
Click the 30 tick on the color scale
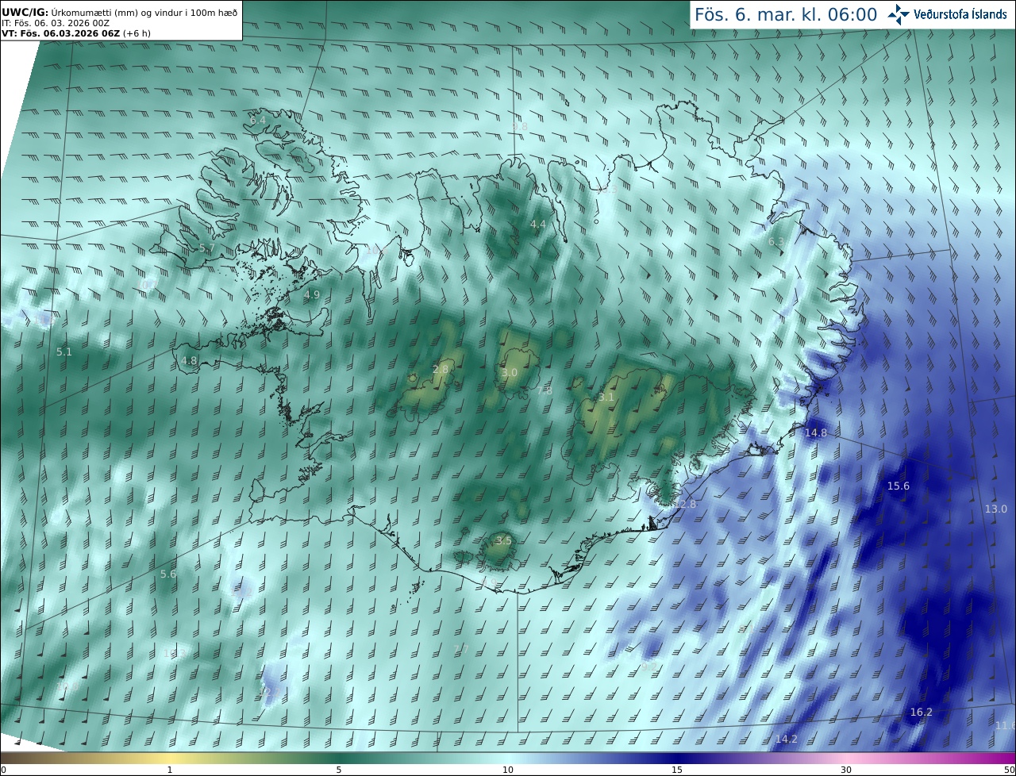[x=846, y=770]
